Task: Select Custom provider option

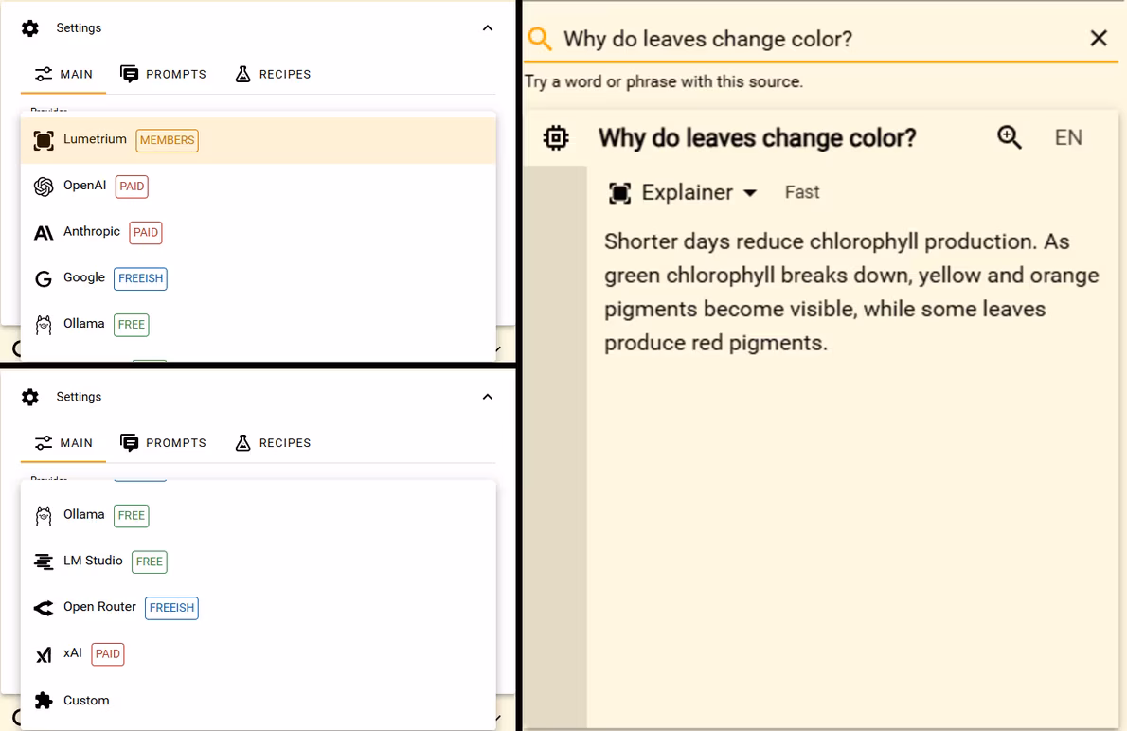Action: pyautogui.click(x=258, y=700)
